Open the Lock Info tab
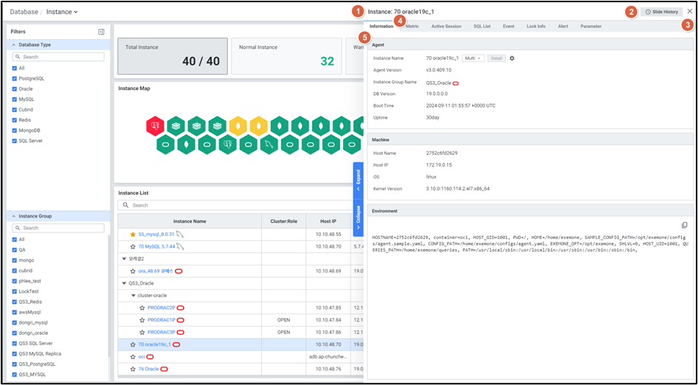 click(x=536, y=26)
